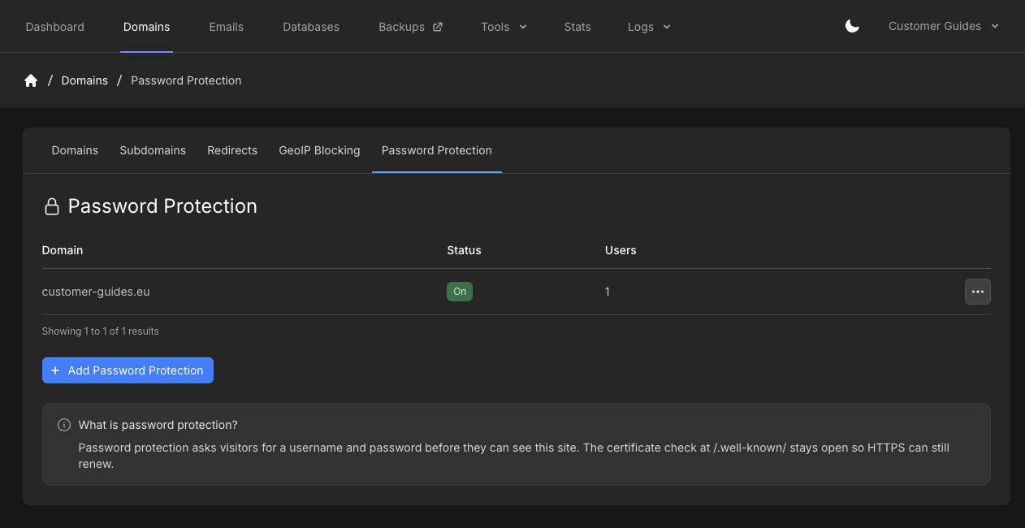Go to Databases section
1025x528 pixels.
pyautogui.click(x=311, y=27)
